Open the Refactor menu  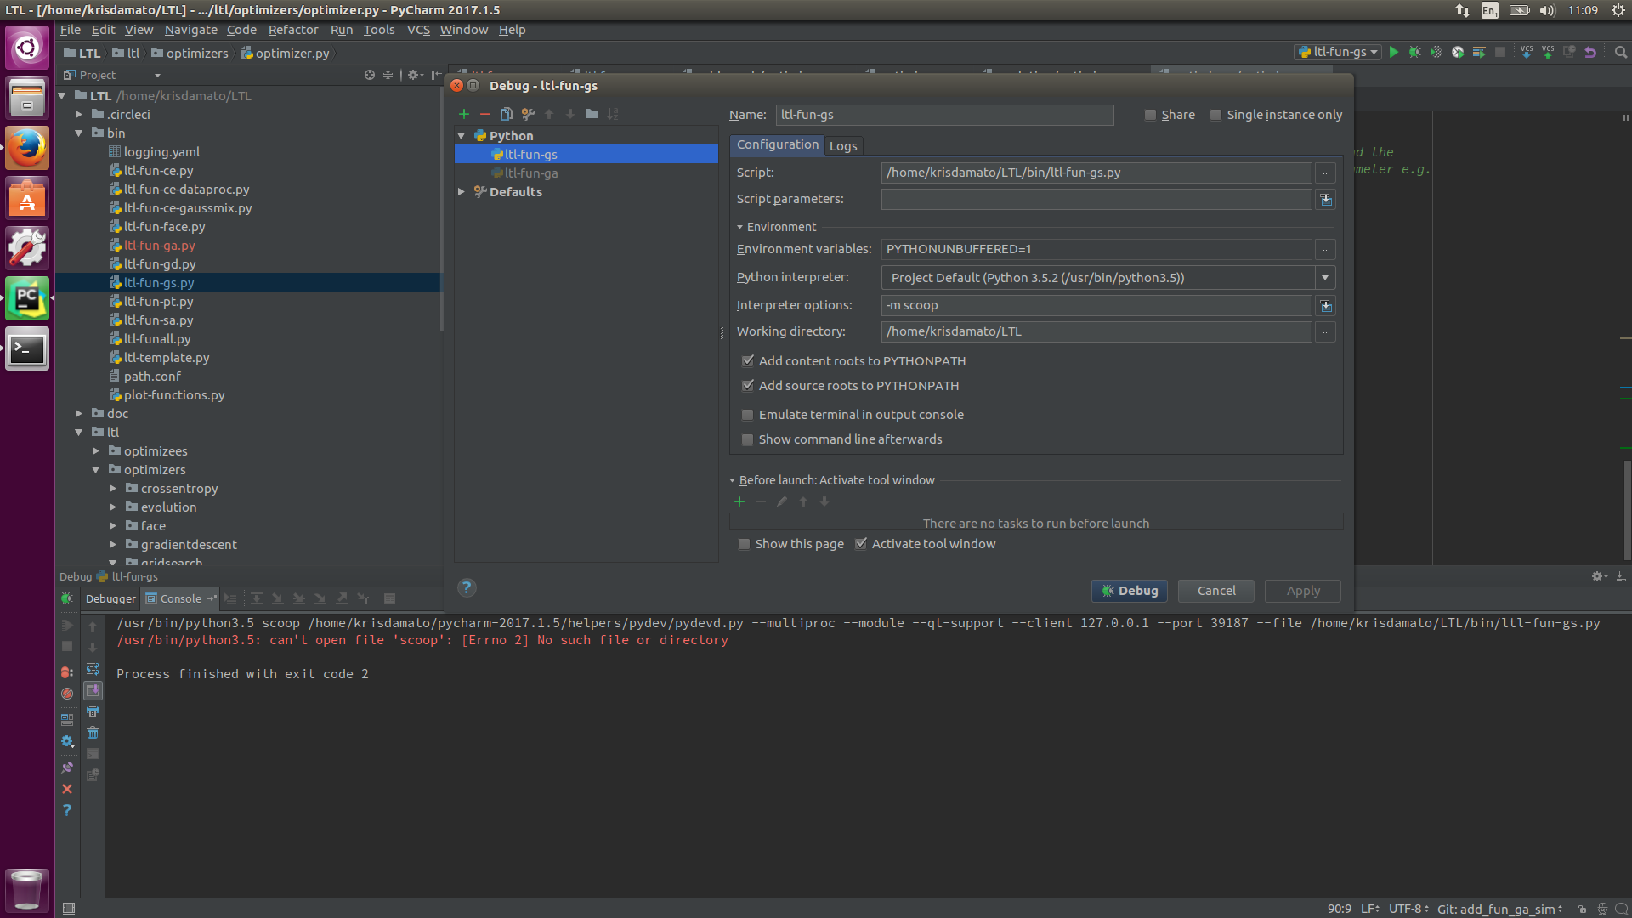(292, 30)
